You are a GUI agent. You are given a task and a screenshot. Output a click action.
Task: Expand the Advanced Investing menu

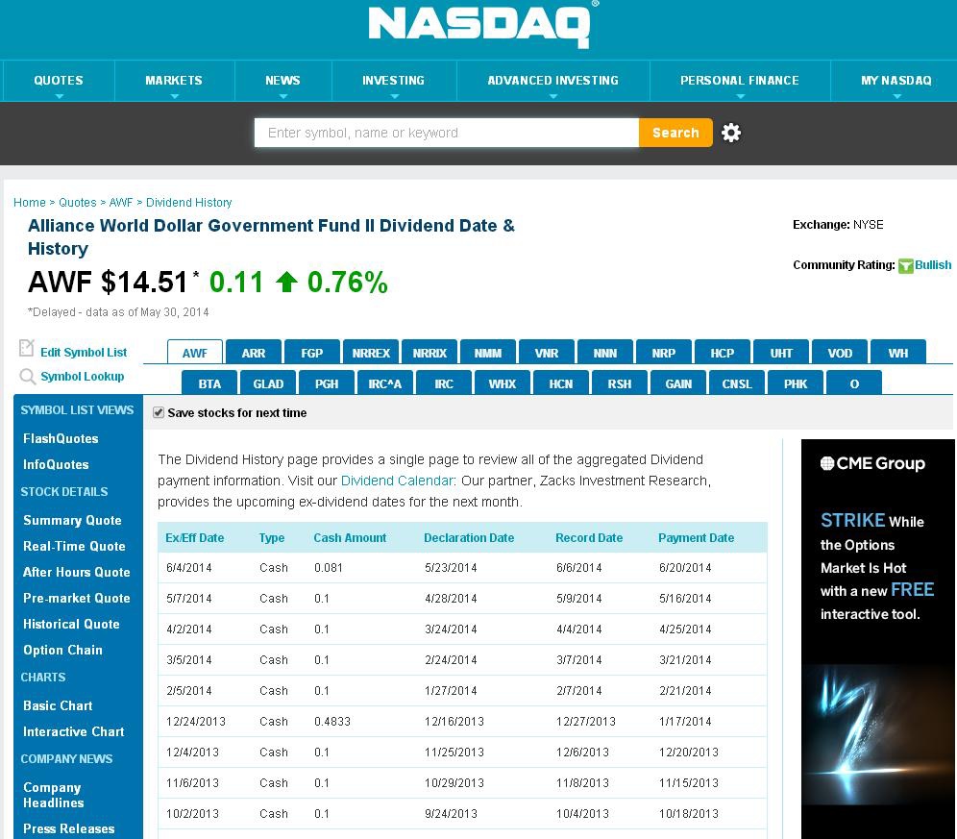click(x=552, y=81)
